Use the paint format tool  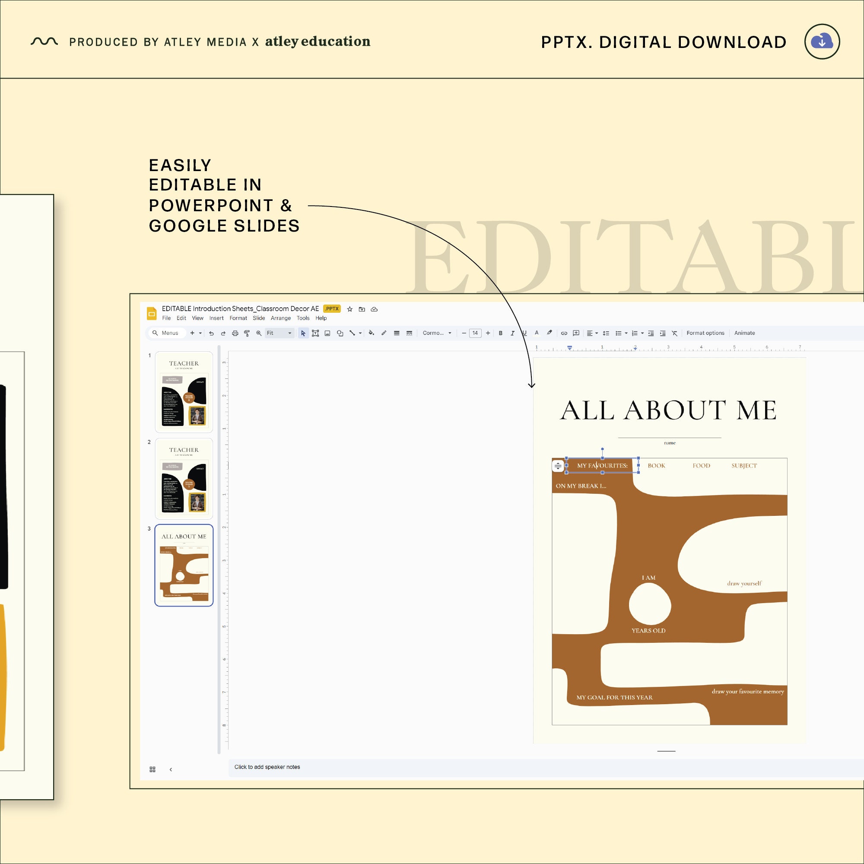(246, 333)
